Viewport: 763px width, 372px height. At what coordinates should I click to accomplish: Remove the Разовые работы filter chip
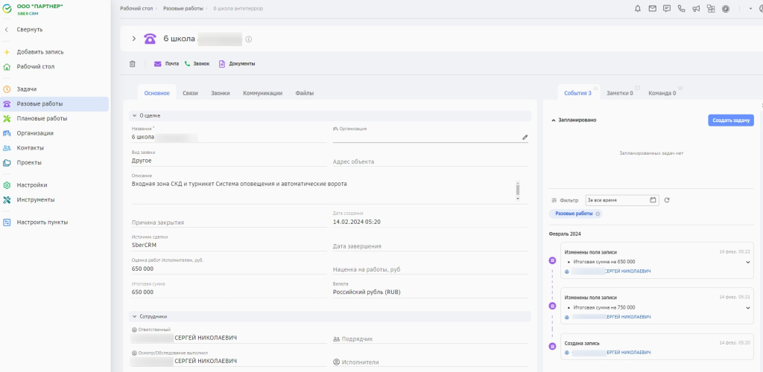598,214
